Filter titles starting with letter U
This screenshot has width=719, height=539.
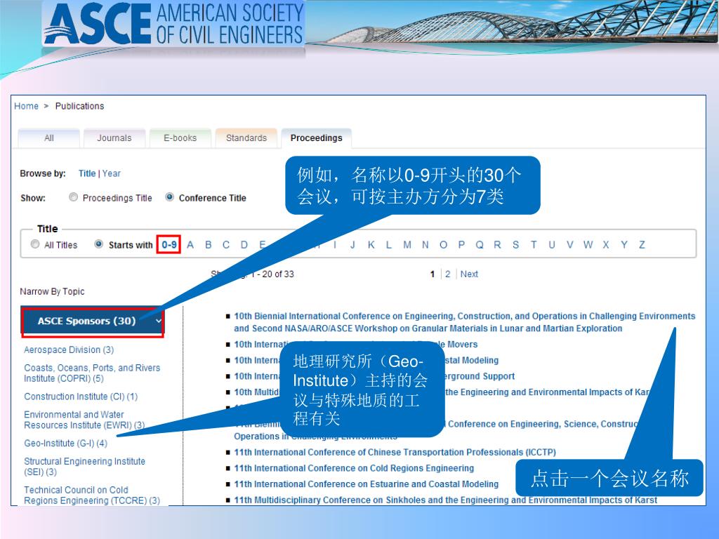point(552,245)
